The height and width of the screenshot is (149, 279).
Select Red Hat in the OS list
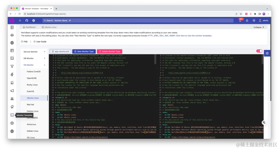pos(30,105)
